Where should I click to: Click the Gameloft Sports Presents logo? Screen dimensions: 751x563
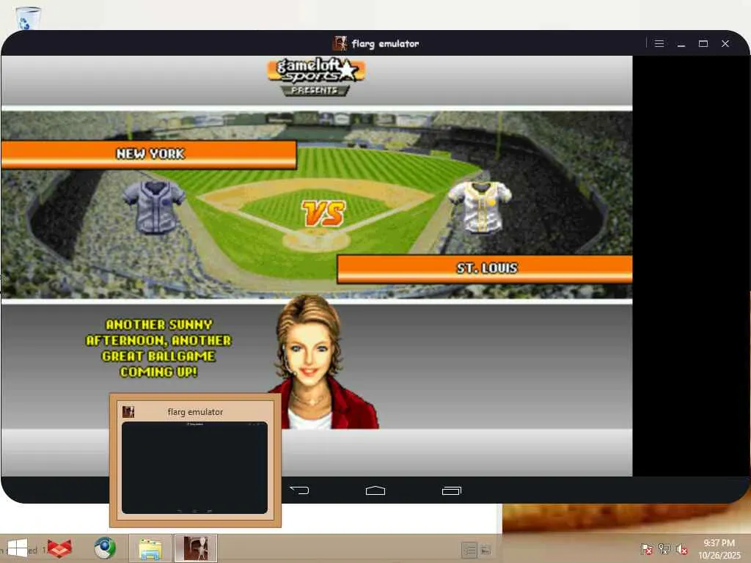pyautogui.click(x=317, y=76)
